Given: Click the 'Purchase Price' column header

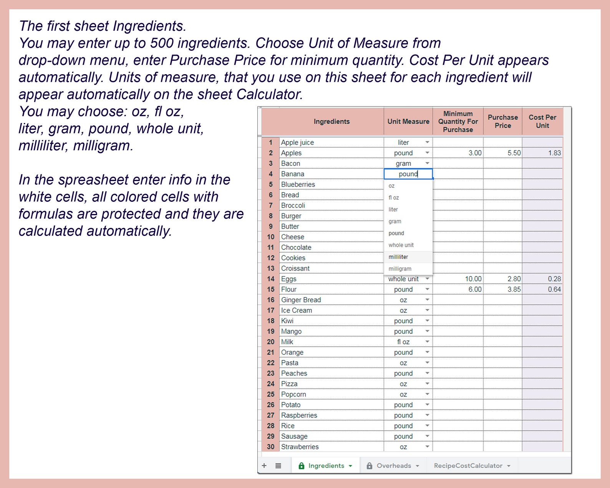Looking at the screenshot, I should 503,121.
